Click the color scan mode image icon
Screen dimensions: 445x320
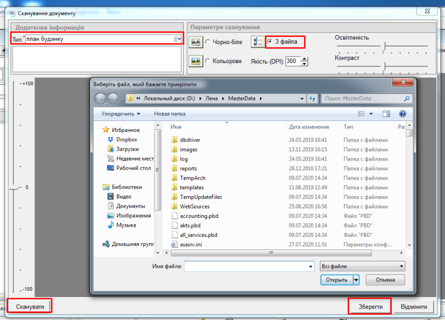click(196, 61)
